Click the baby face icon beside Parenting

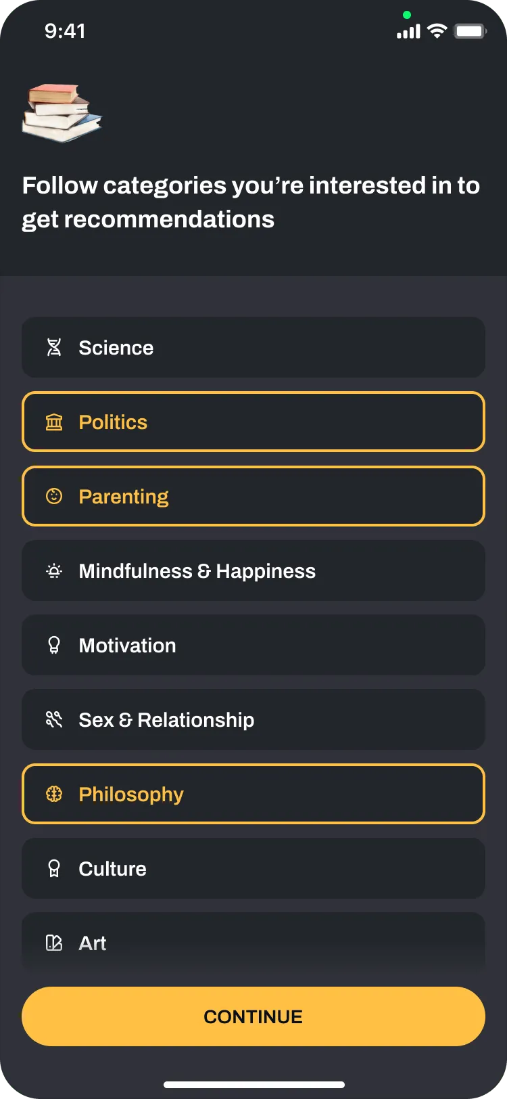pos(54,497)
